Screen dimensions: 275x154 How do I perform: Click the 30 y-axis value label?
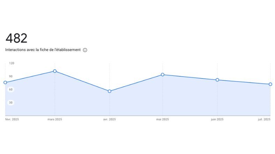coord(11,103)
